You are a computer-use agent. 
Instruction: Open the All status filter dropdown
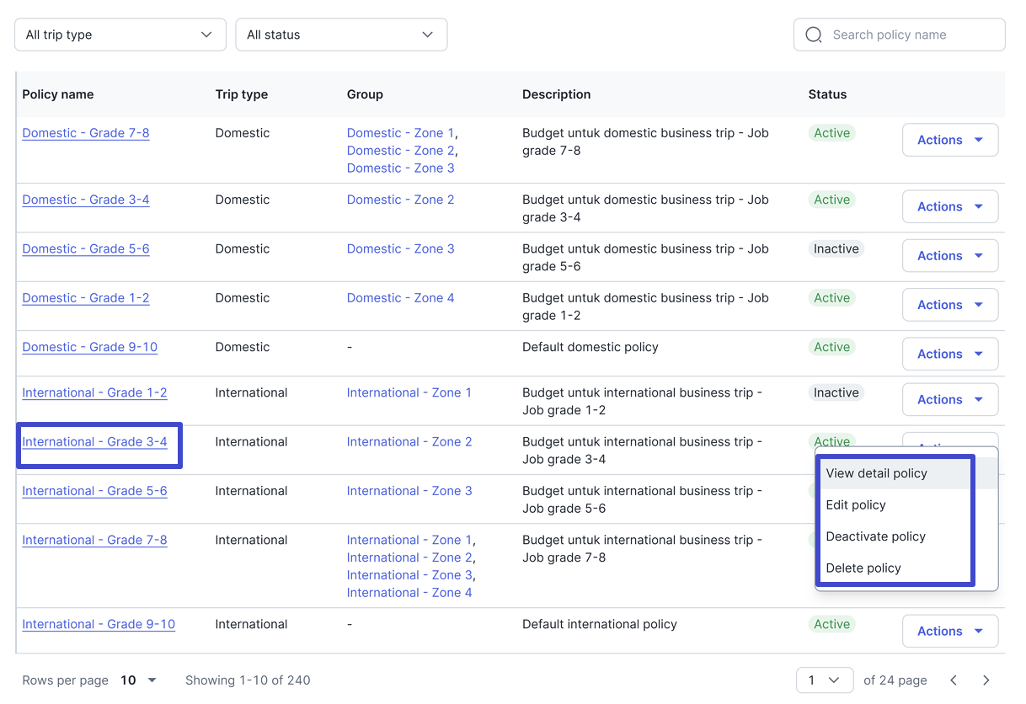point(340,35)
